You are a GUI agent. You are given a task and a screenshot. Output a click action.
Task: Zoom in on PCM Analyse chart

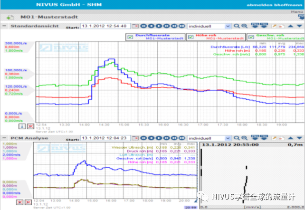pyautogui.click(x=237, y=138)
